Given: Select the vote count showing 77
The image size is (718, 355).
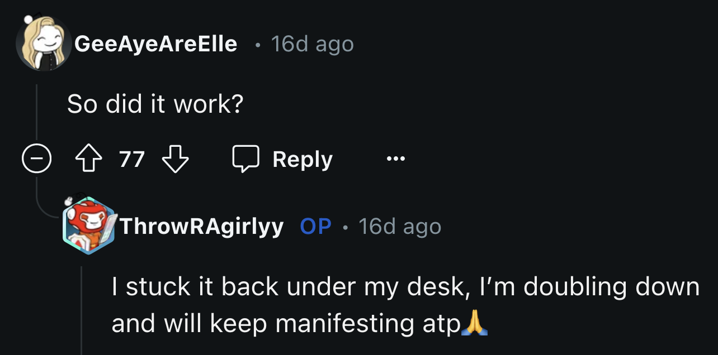Looking at the screenshot, I should coord(132,159).
